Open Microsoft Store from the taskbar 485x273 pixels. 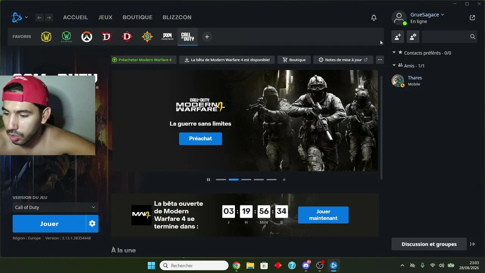pos(264,265)
